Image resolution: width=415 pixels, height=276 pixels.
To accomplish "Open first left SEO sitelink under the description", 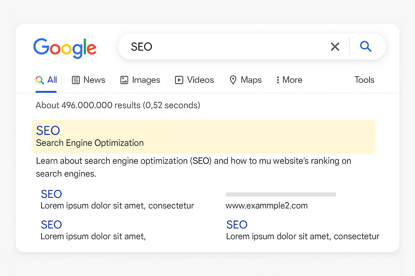I will point(51,194).
